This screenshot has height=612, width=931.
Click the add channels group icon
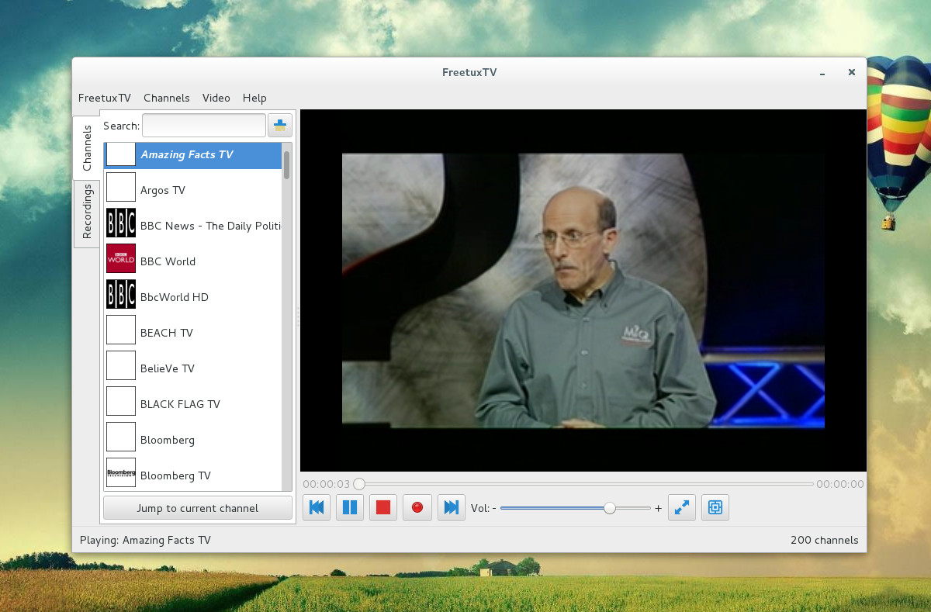coord(279,125)
